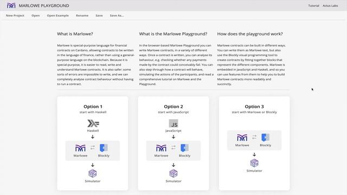Click the Simulator label in Option 3
Viewport: 347px width, 195px height.
pyautogui.click(x=254, y=171)
